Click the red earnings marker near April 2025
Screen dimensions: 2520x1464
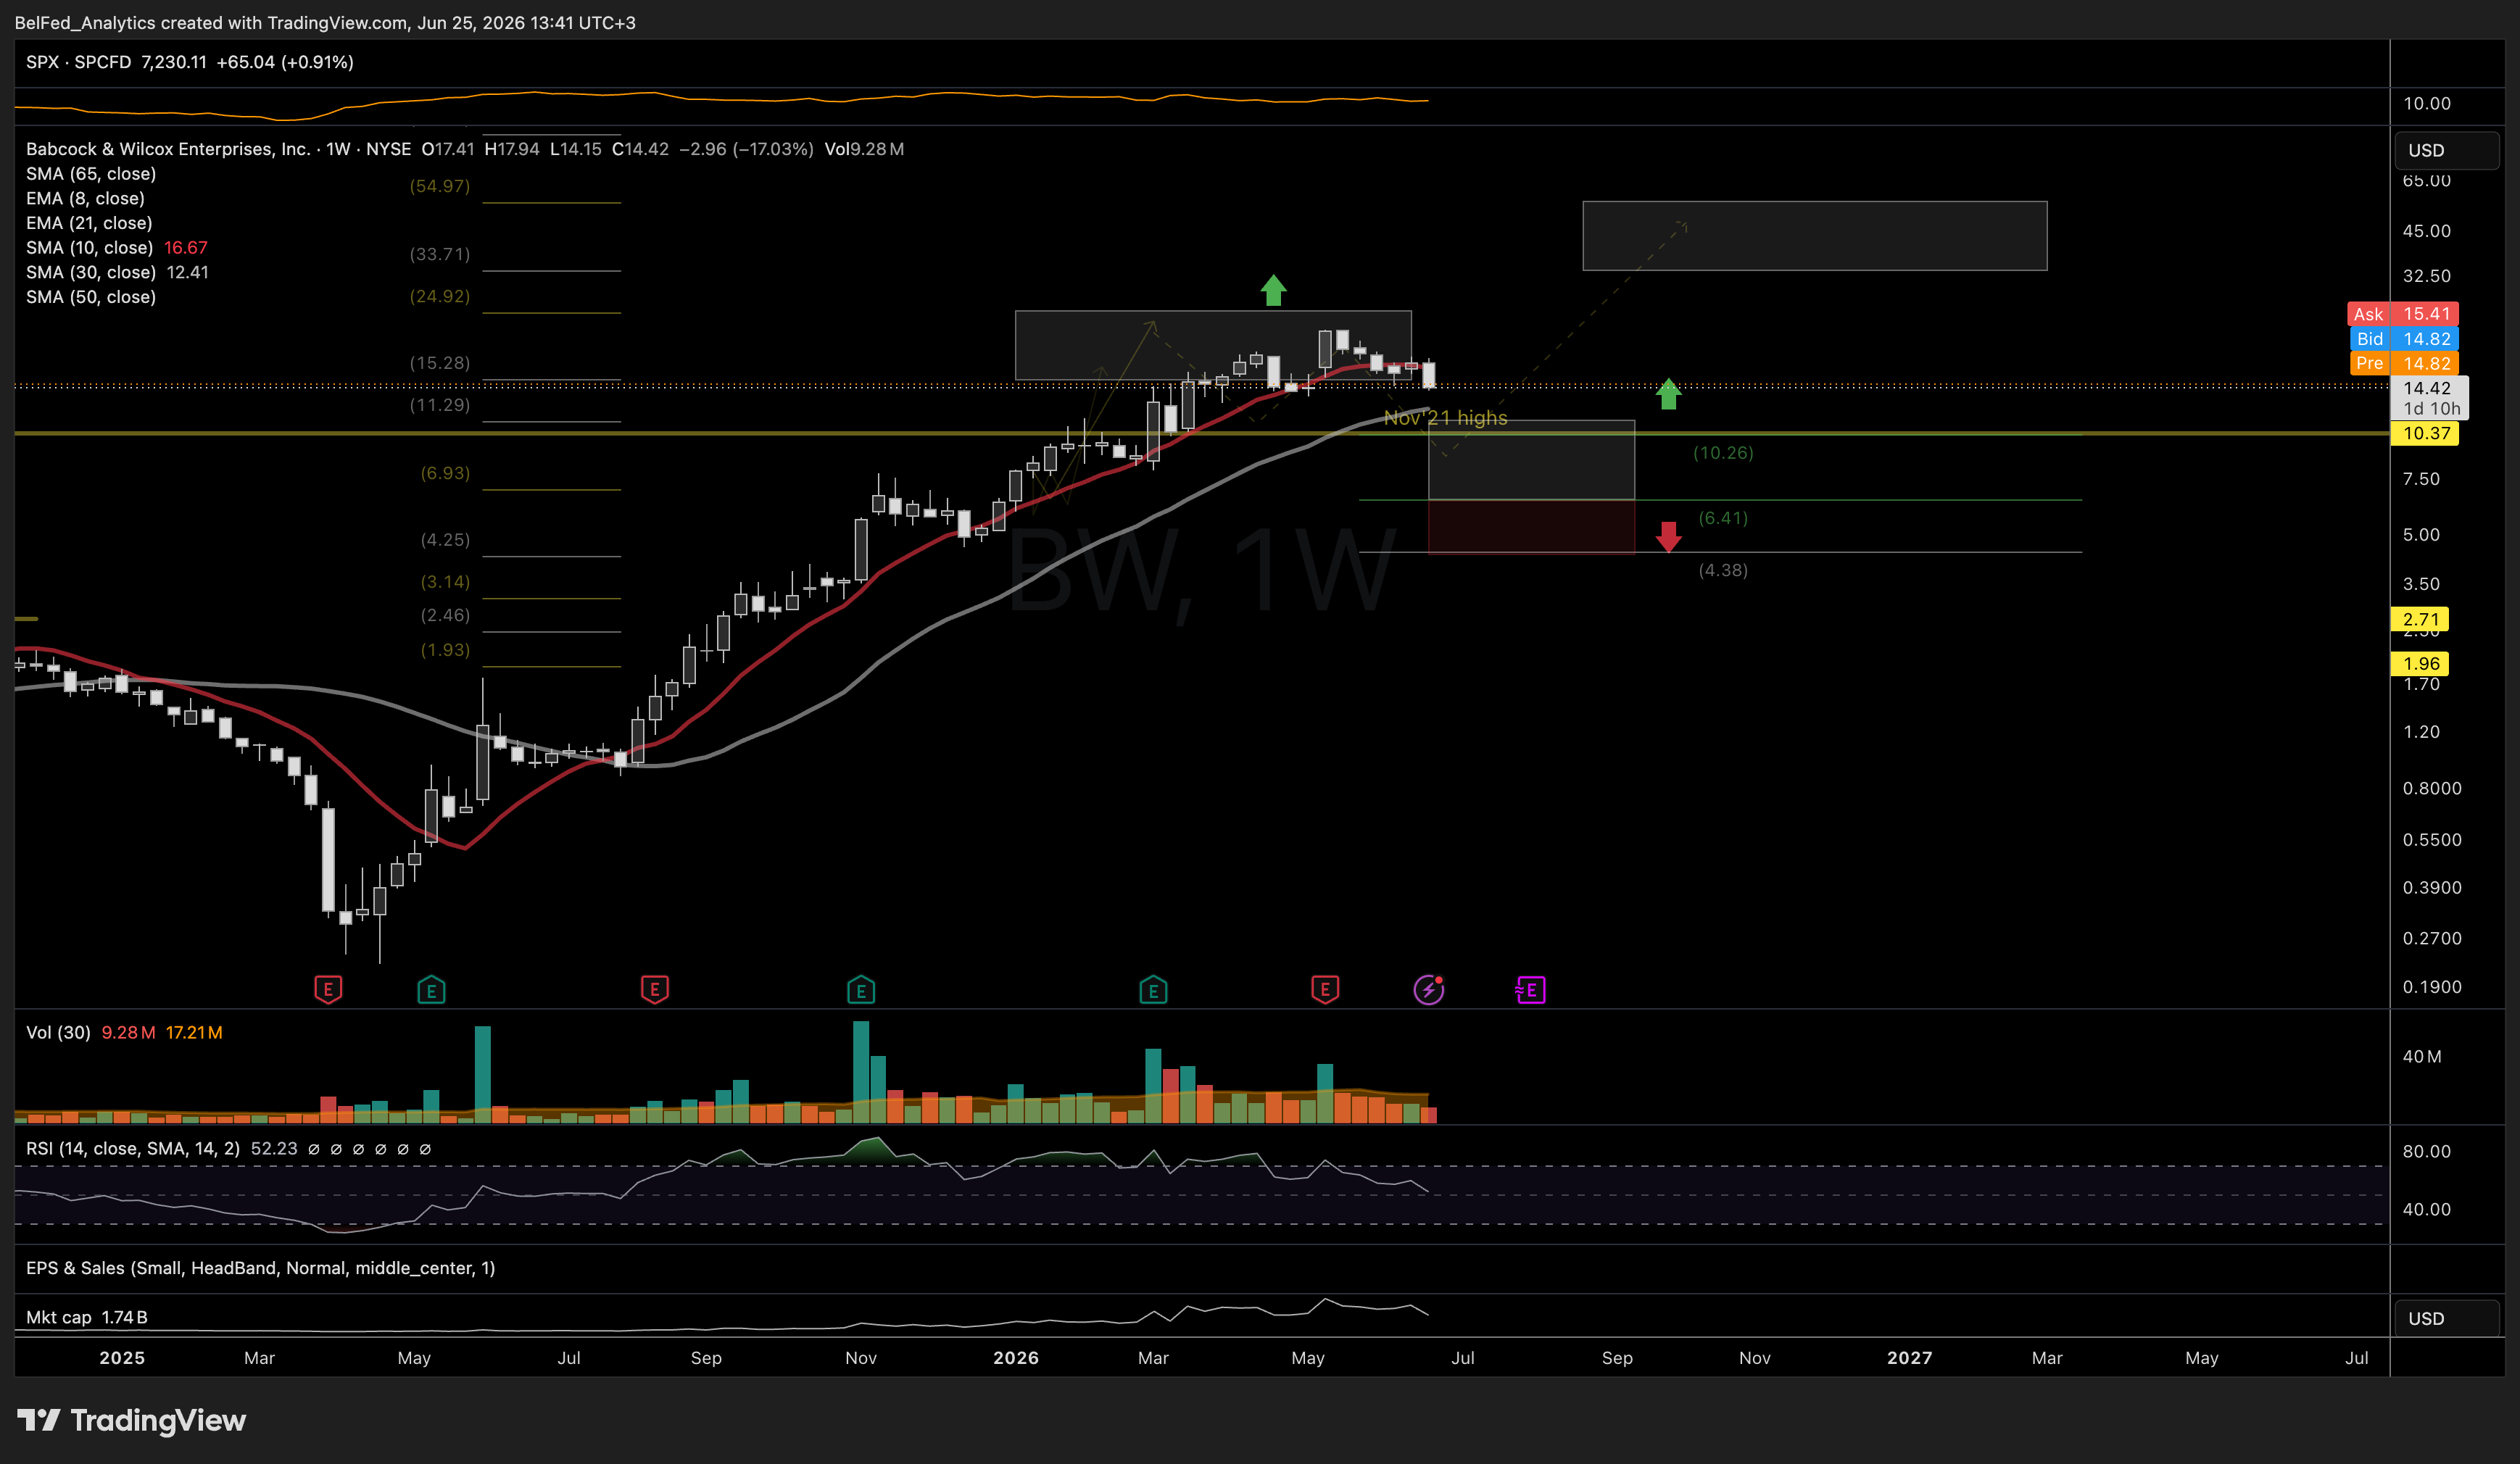(x=328, y=989)
